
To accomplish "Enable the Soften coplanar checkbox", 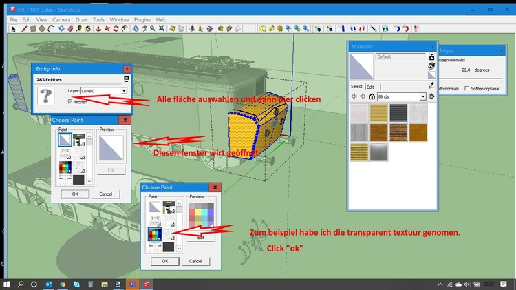I will tap(466, 88).
